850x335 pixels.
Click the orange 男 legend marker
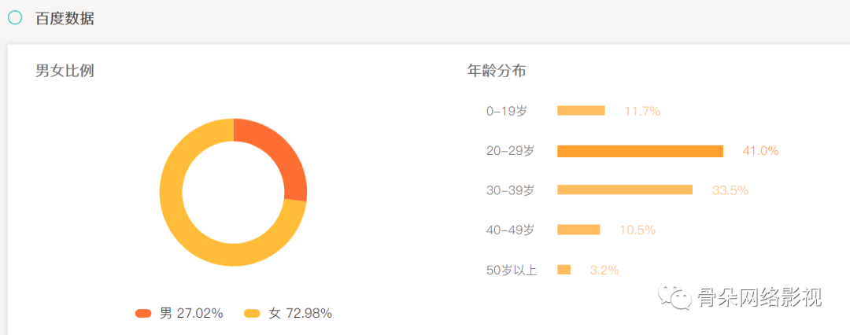(143, 313)
